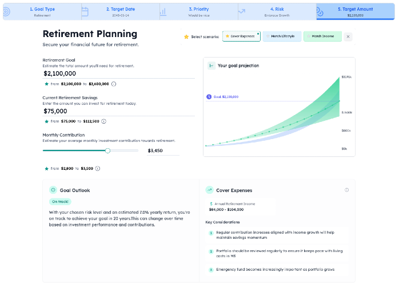Switch to the Priority step

click(x=199, y=11)
